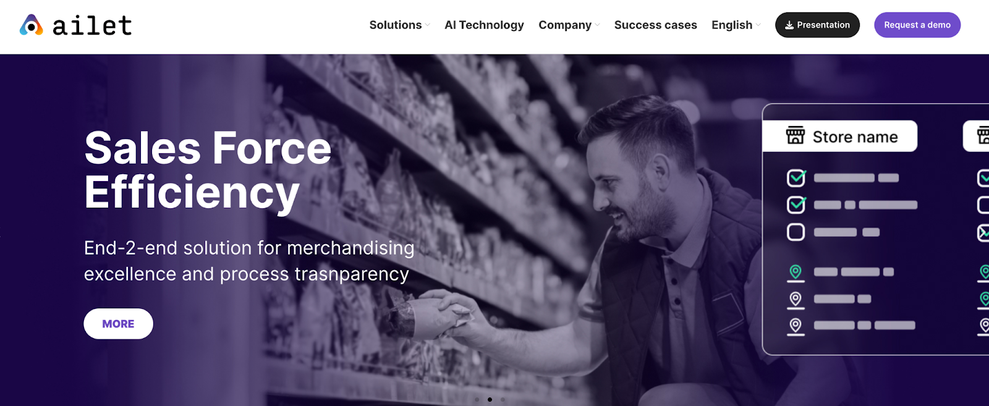Viewport: 989px width, 406px height.
Task: Click the ailet wordmark text
Action: 92,26
